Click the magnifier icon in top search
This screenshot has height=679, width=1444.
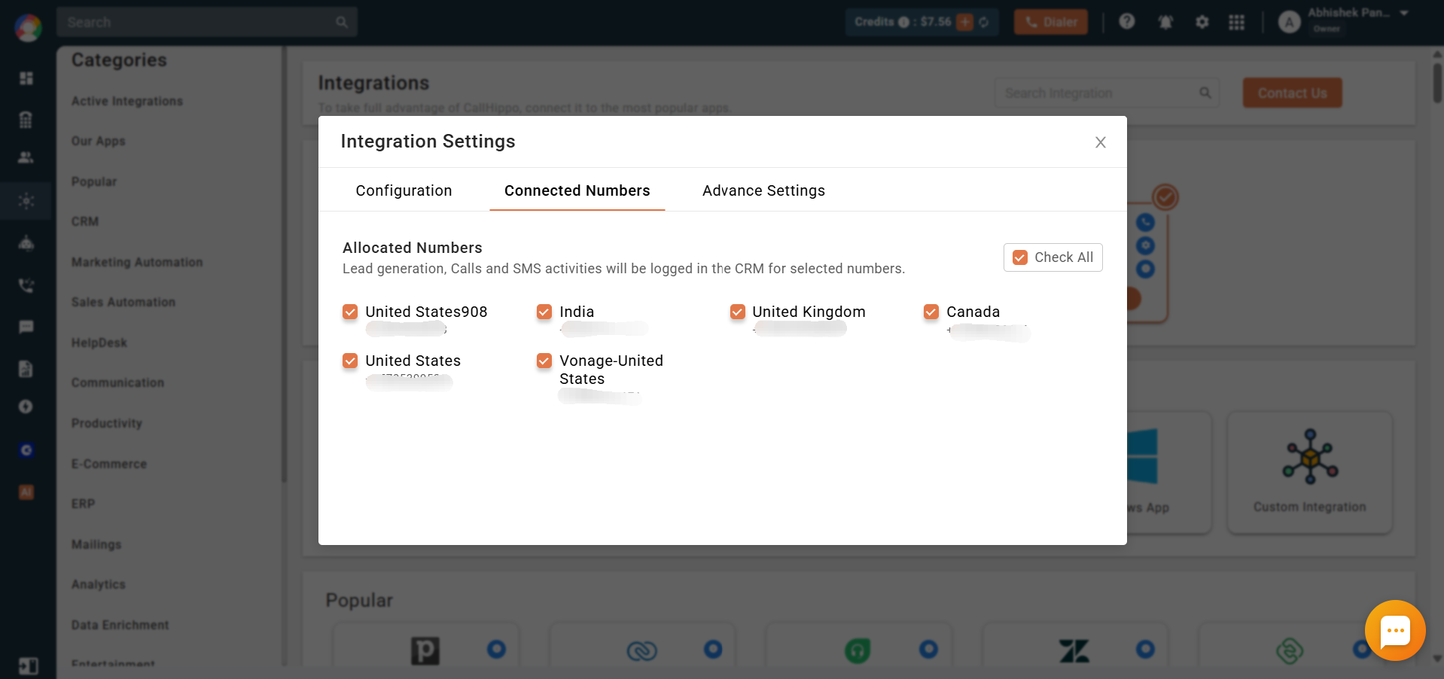point(342,22)
